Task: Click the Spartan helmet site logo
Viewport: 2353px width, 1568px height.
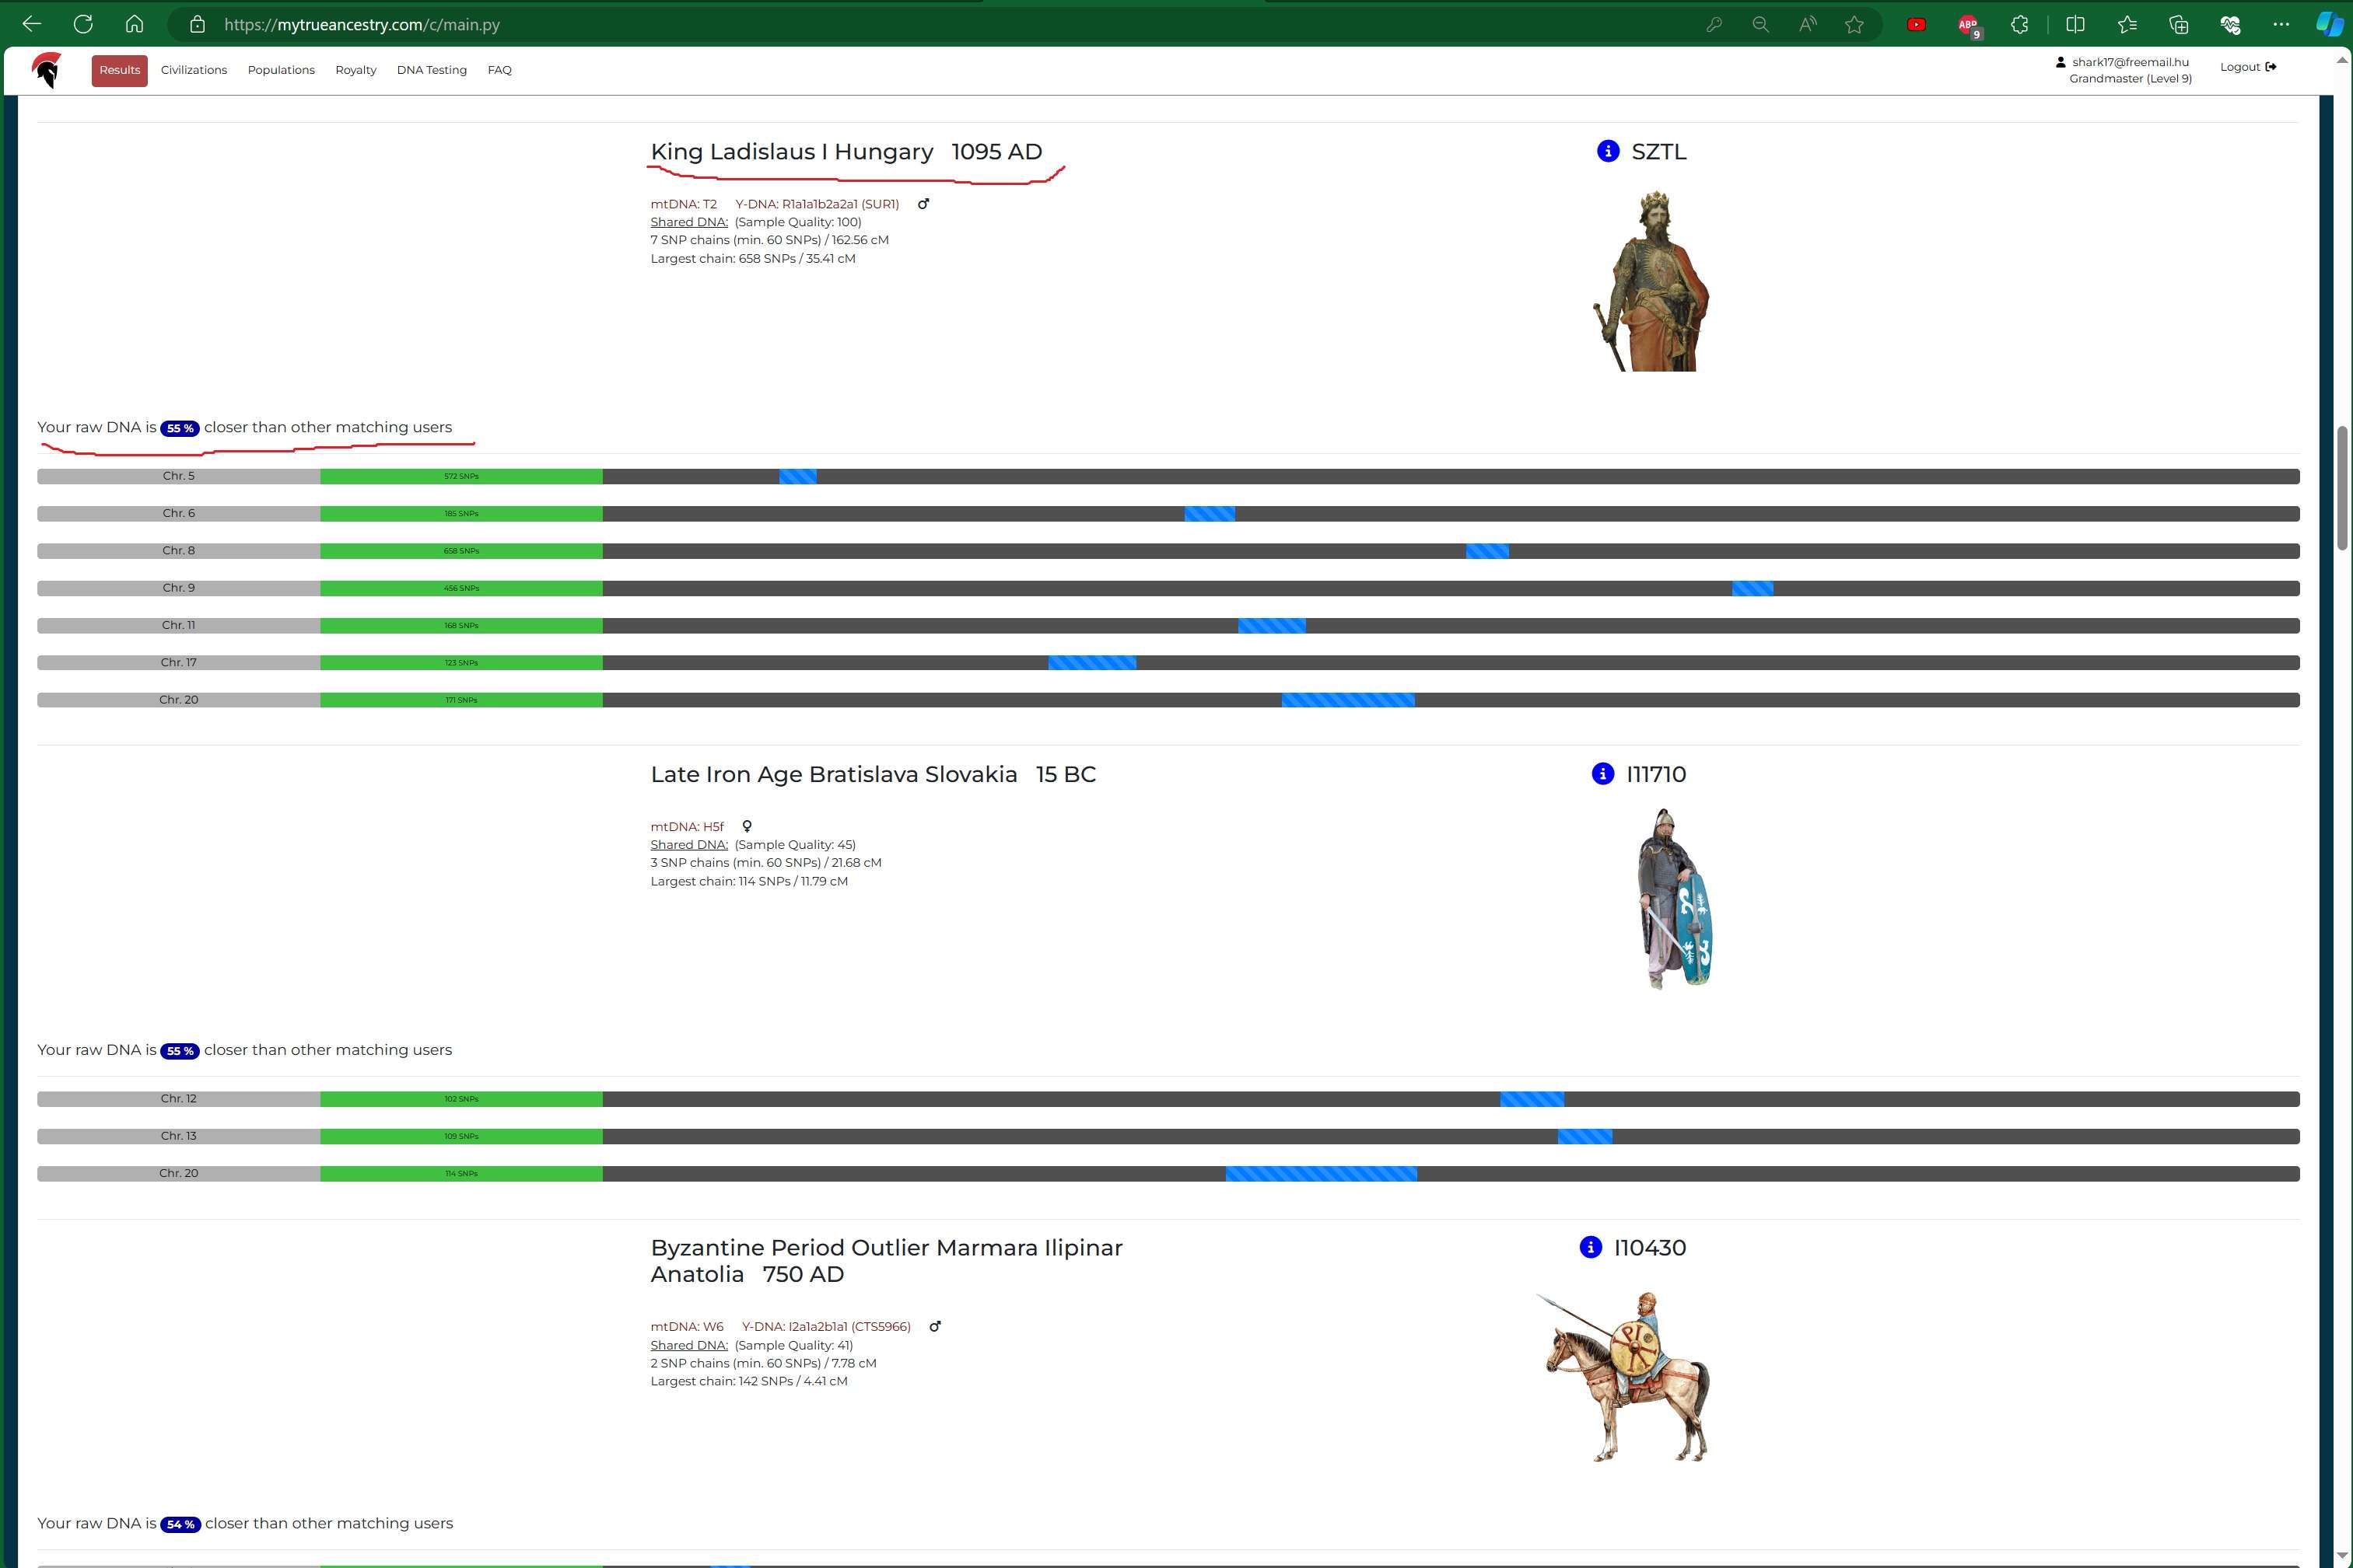Action: tap(46, 70)
